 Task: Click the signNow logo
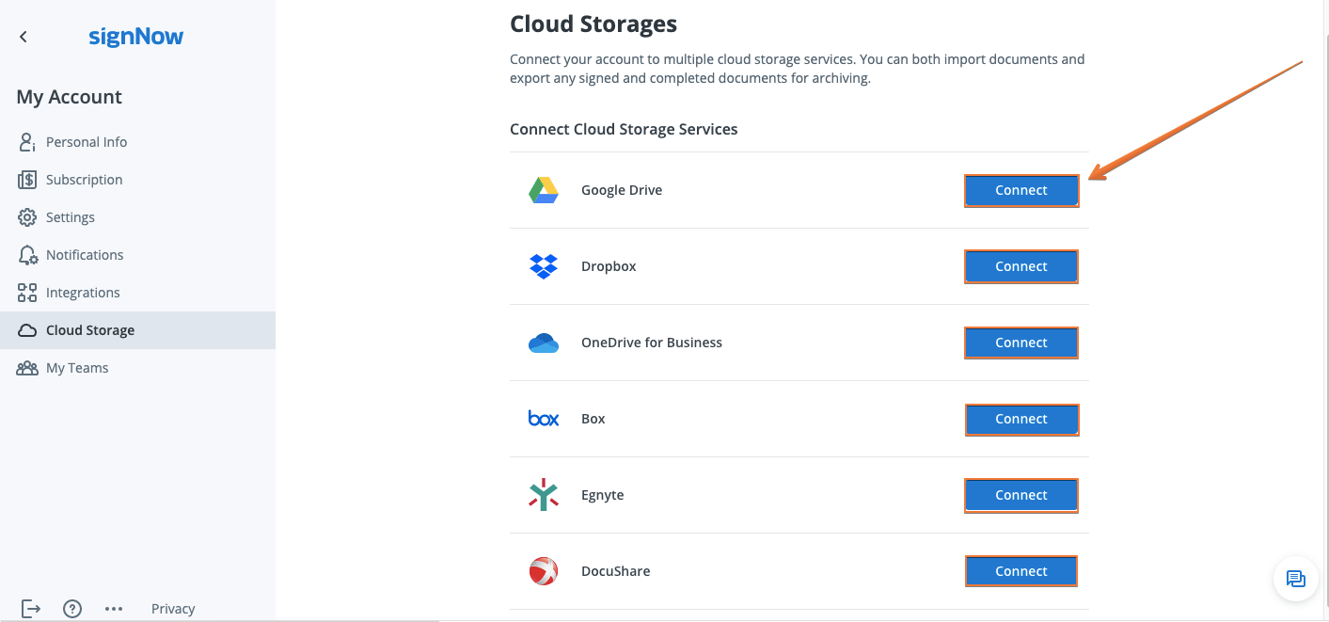tap(136, 37)
